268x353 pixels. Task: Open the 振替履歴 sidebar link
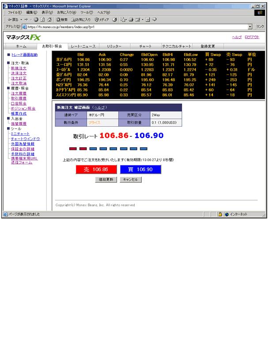coord(19,124)
